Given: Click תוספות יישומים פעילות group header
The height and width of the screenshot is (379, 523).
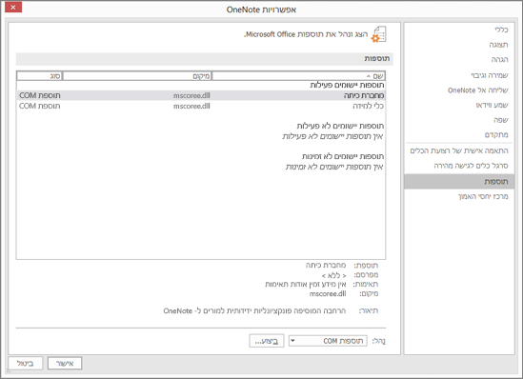Looking at the screenshot, I should tap(347, 85).
